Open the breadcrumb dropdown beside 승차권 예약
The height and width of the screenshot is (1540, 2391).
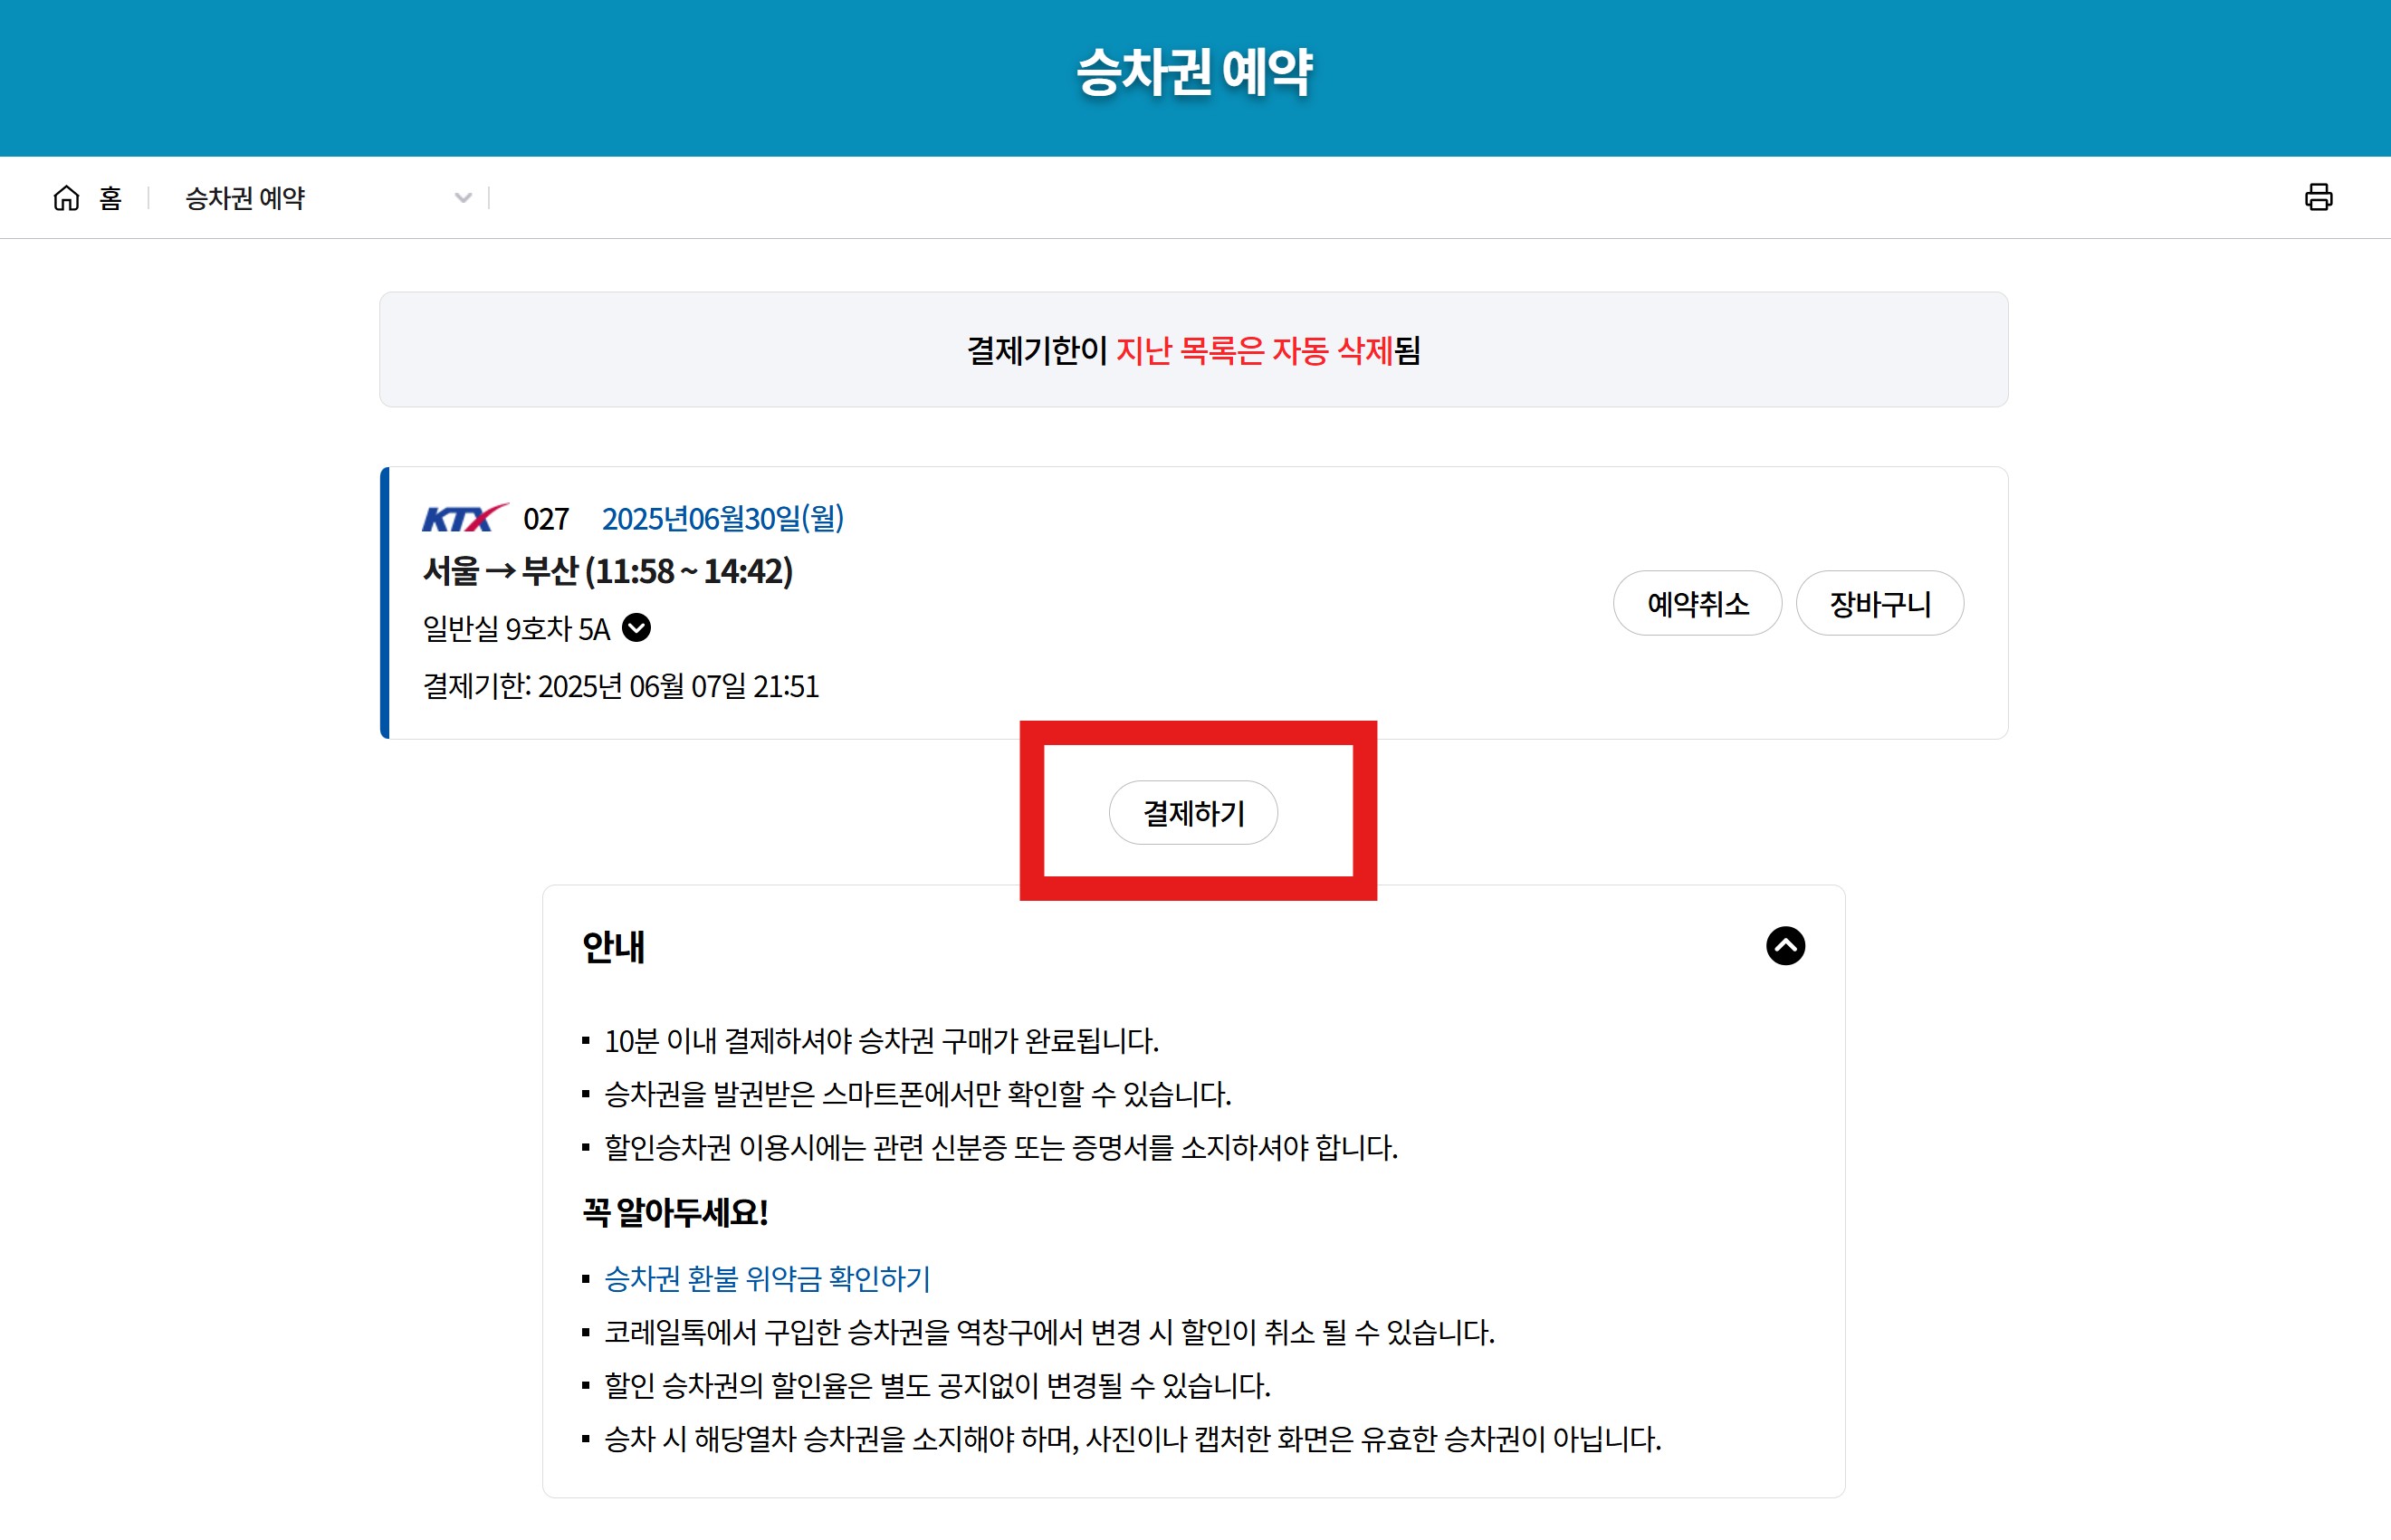pyautogui.click(x=462, y=197)
